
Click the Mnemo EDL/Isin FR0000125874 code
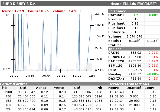point(134,4)
